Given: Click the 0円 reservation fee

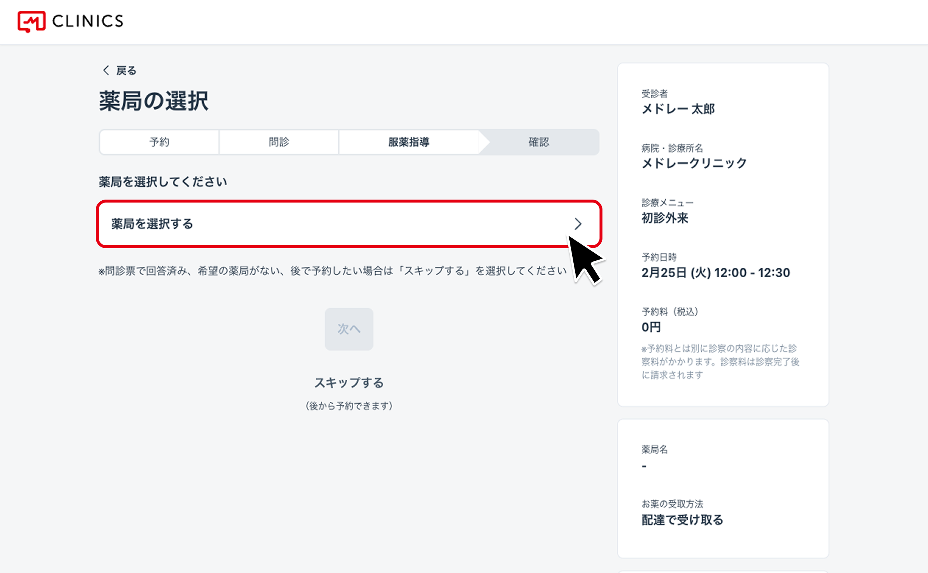Looking at the screenshot, I should (x=651, y=327).
